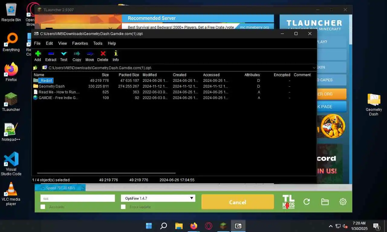387x232 pixels.
Task: Click the file list horizontal scrollbar
Action: [106, 173]
